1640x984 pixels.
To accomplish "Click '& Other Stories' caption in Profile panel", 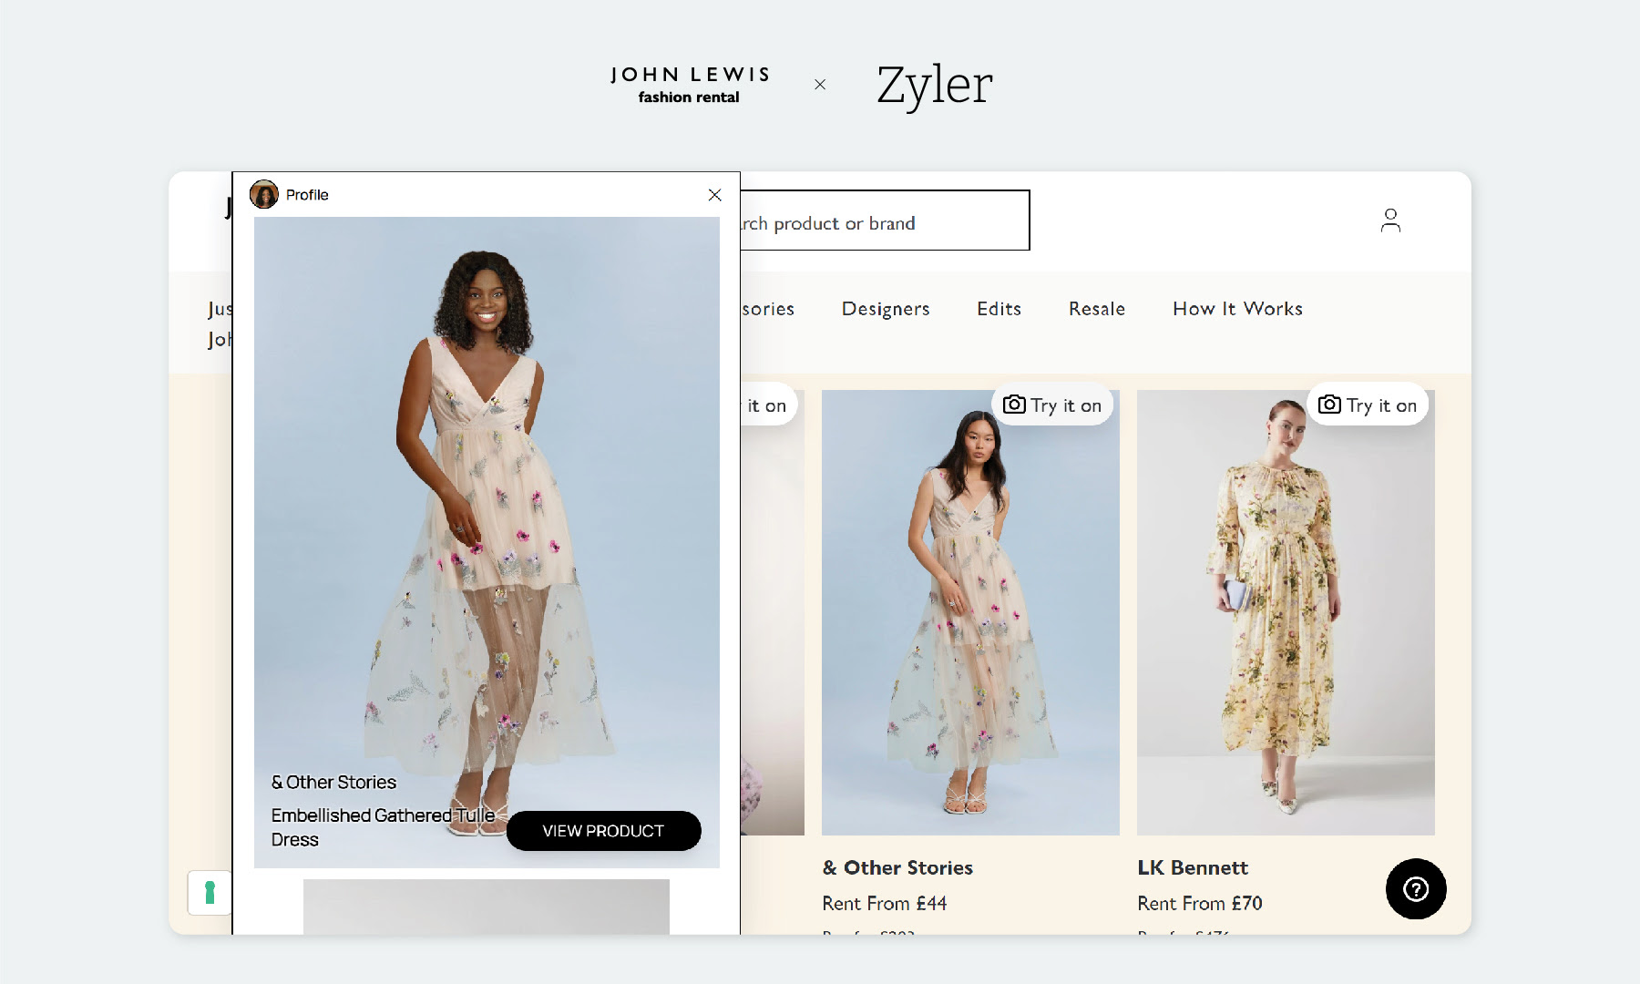I will pos(333,783).
